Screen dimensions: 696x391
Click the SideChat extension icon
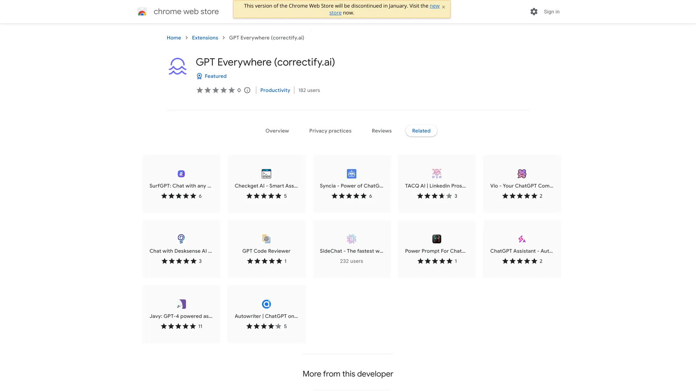click(351, 239)
